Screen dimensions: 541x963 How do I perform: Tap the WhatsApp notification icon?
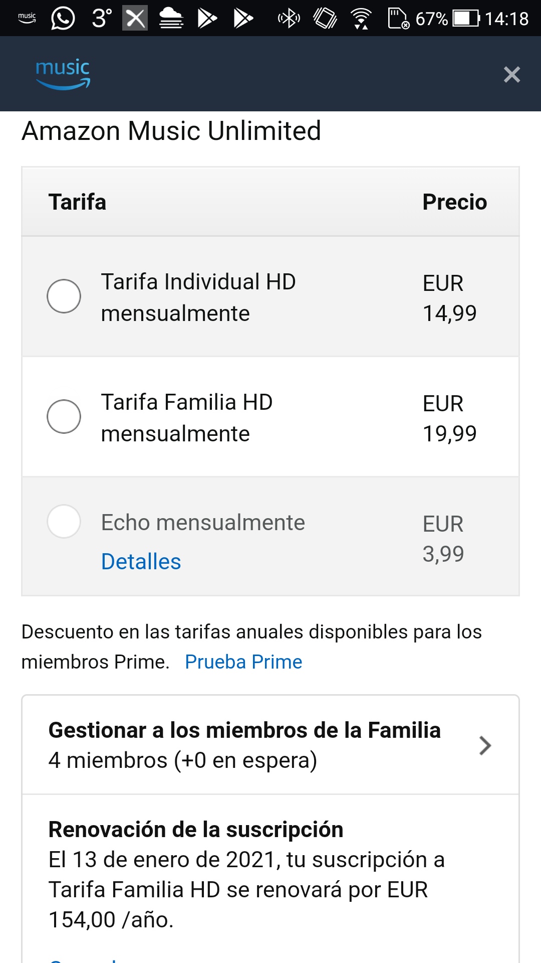tap(63, 19)
